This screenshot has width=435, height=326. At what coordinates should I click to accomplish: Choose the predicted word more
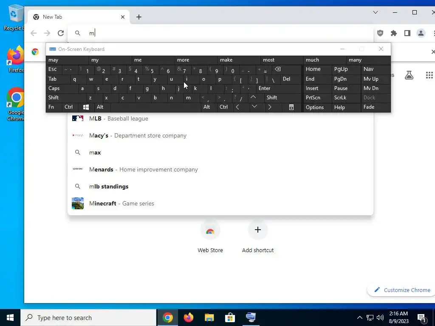[x=196, y=60]
